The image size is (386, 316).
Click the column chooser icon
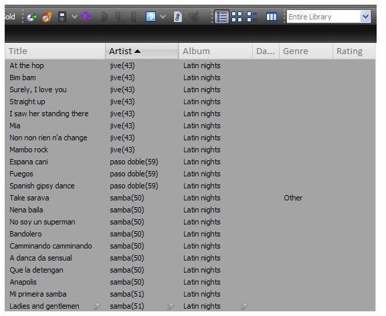point(272,17)
